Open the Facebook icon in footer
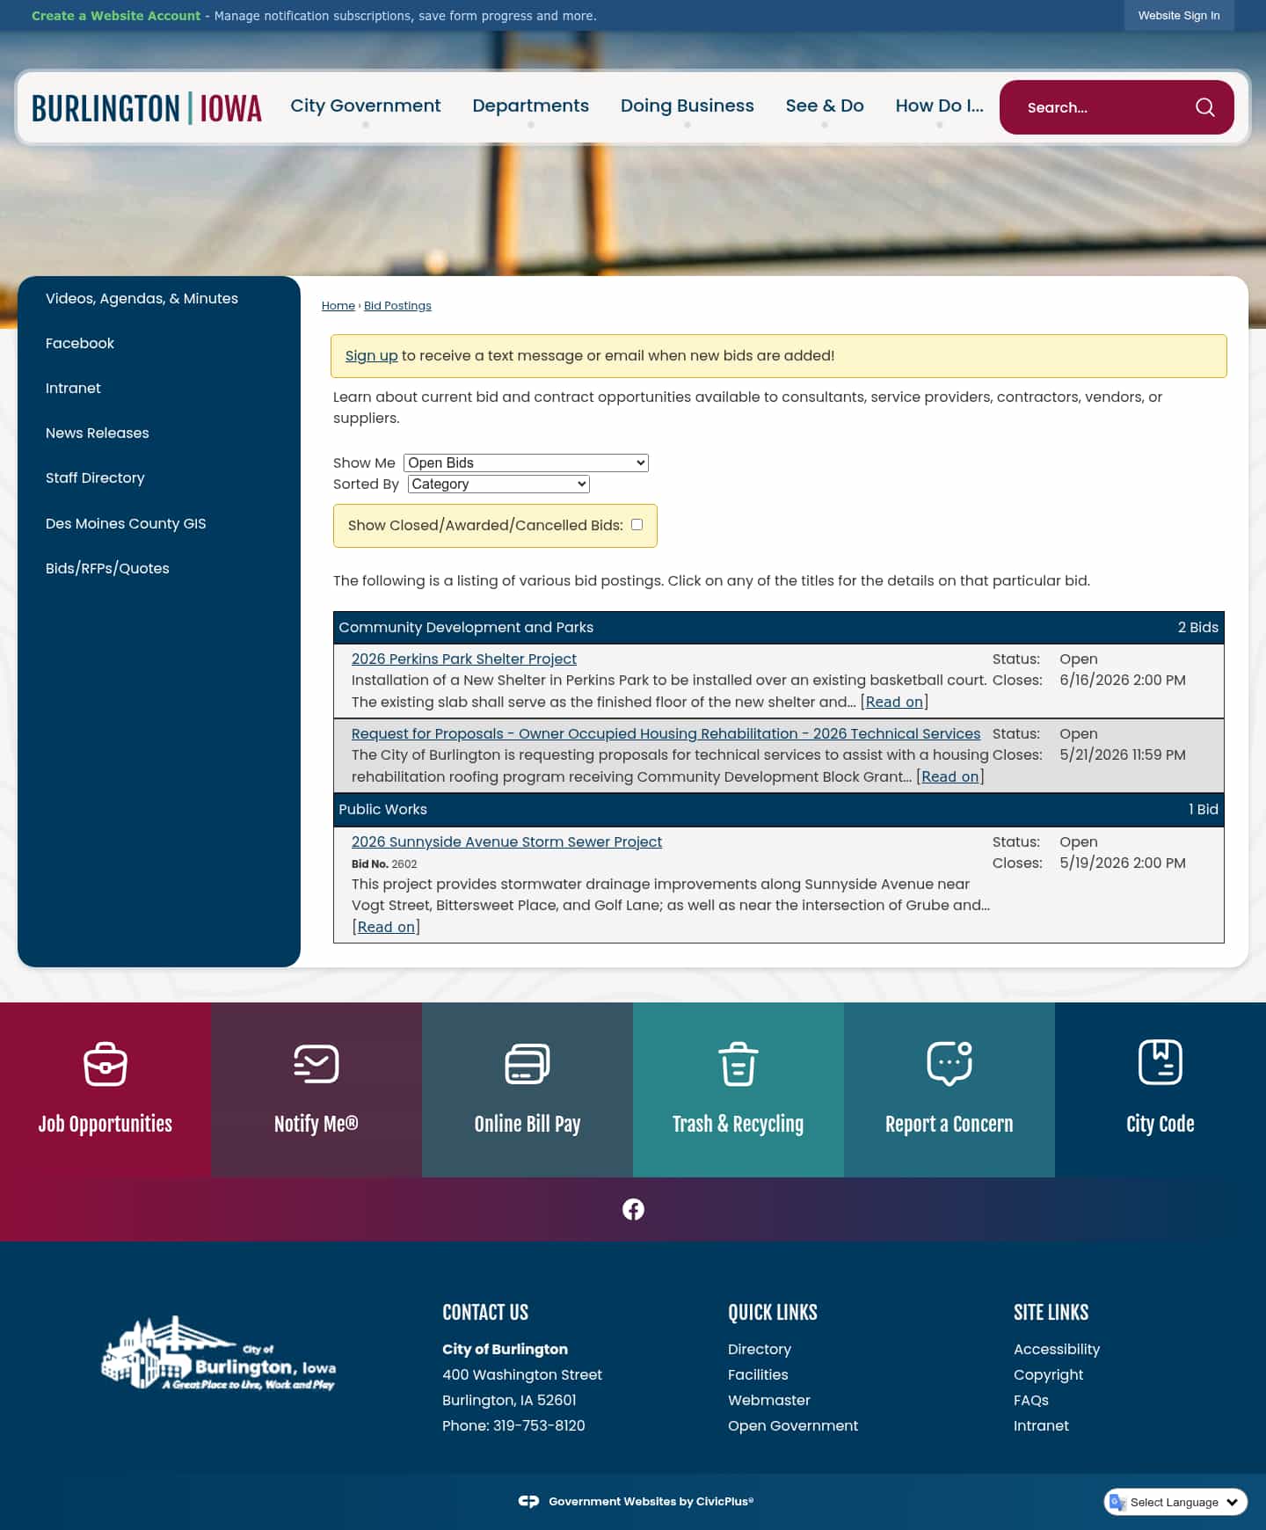1266x1530 pixels. tap(633, 1209)
